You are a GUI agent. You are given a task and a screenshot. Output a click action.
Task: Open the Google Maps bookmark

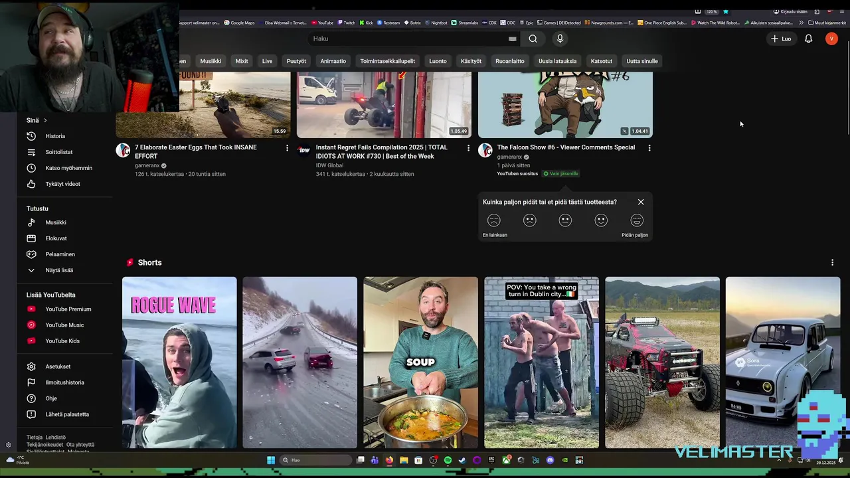(x=239, y=23)
